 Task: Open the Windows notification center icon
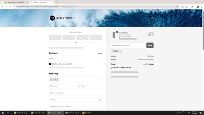(200, 113)
